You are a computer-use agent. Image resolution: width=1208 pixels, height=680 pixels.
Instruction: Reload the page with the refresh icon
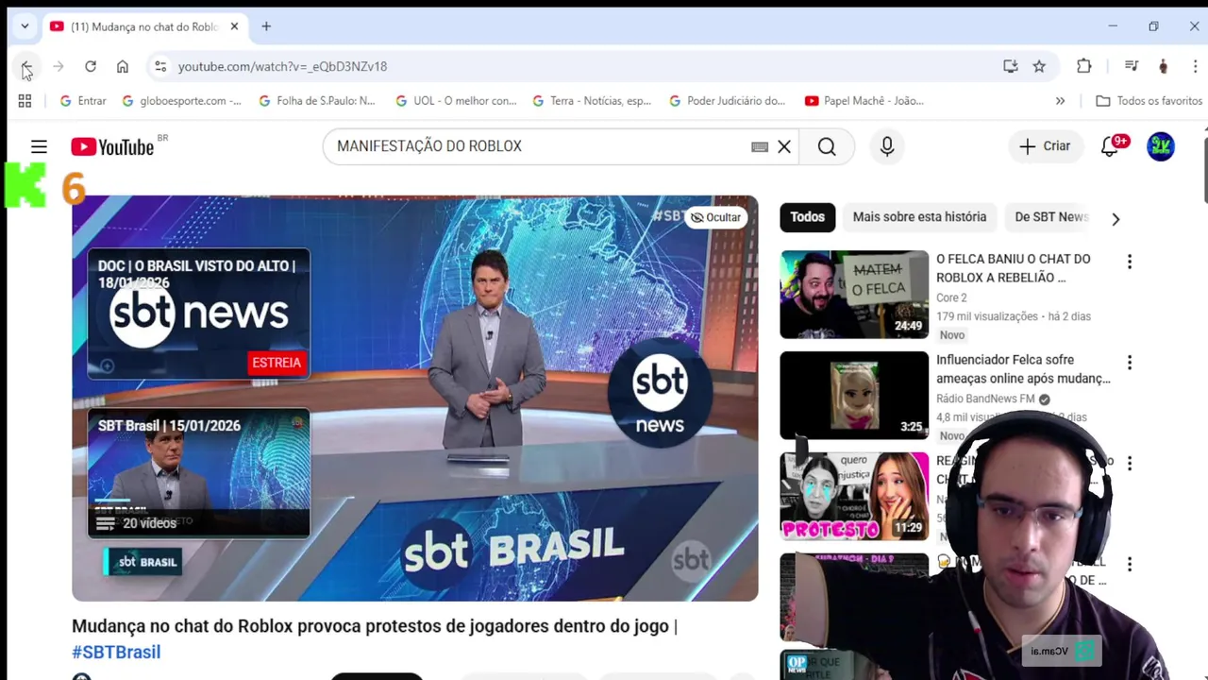(x=91, y=66)
